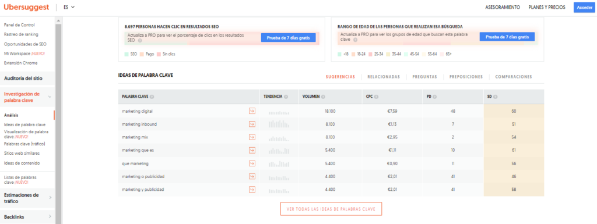Open Sitios web similares link
The image size is (597, 224).
(x=22, y=154)
